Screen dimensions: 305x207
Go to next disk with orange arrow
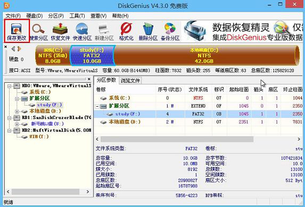19,49
